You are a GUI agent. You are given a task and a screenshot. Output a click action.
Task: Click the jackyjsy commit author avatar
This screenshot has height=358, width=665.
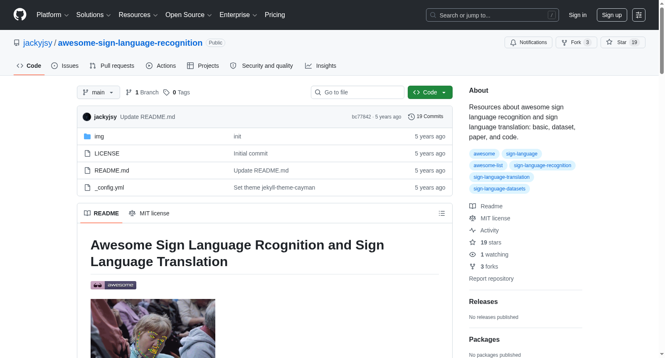pyautogui.click(x=87, y=117)
